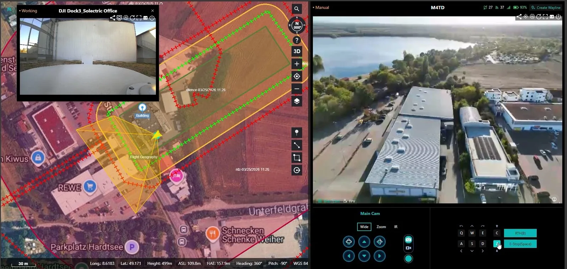Tilt gimbal up arrow
Image resolution: width=567 pixels, height=269 pixels.
click(x=364, y=242)
